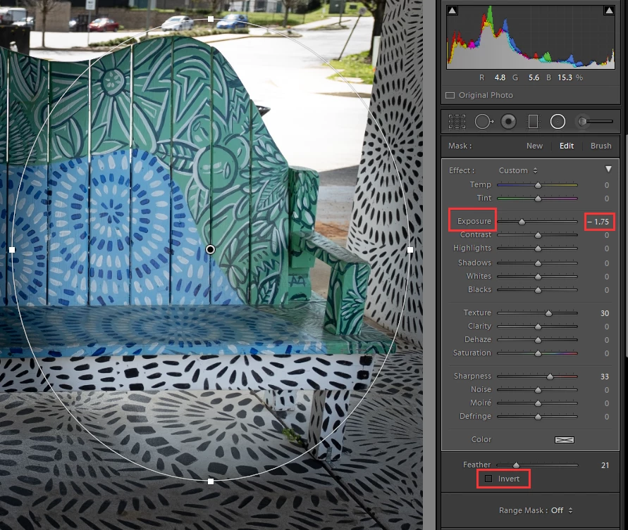Select the Crop Overlay tool
The image size is (628, 530).
pyautogui.click(x=457, y=122)
